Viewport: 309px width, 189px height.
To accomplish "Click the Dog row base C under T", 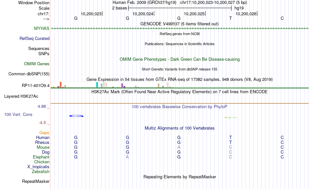I will [231, 152].
